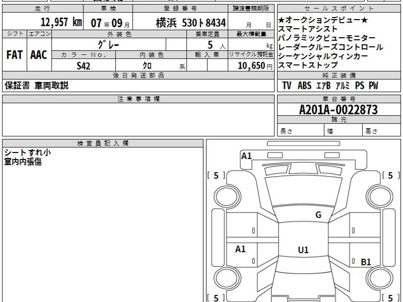Select TV in the equipment row
This screenshot has height=302, width=403.
tap(287, 86)
